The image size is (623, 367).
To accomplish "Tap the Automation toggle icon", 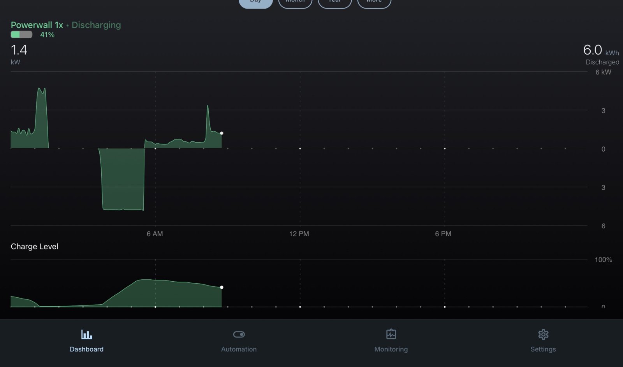I will coord(239,334).
